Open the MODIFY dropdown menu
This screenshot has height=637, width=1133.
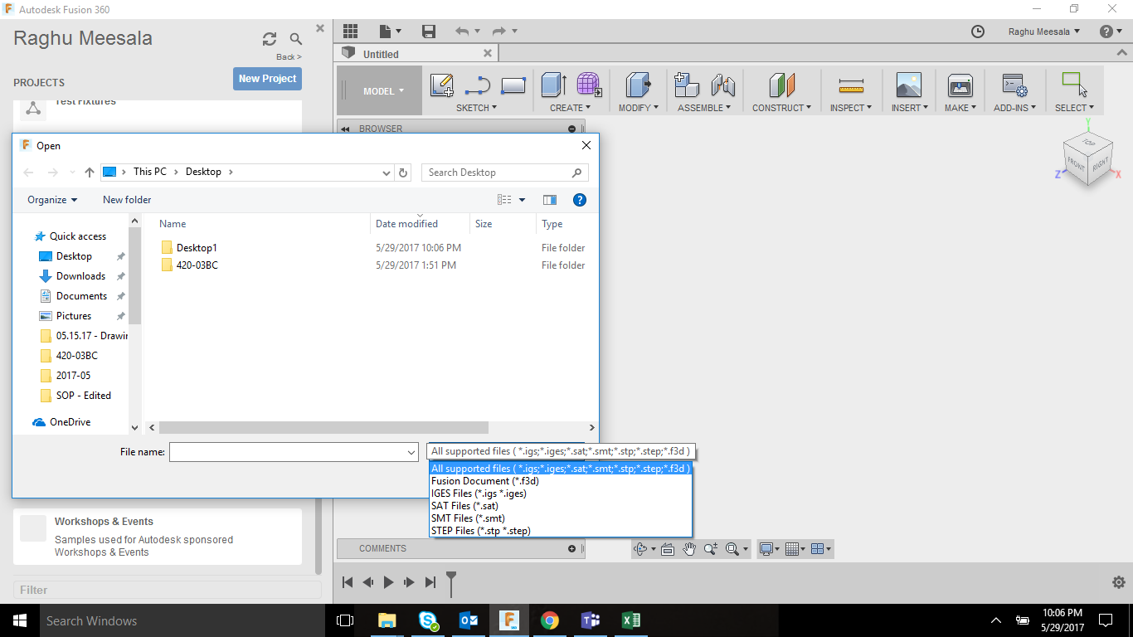pyautogui.click(x=639, y=108)
